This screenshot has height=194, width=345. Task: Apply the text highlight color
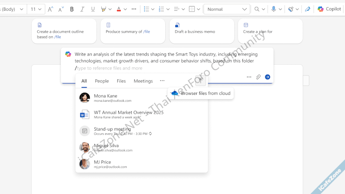pos(103,9)
